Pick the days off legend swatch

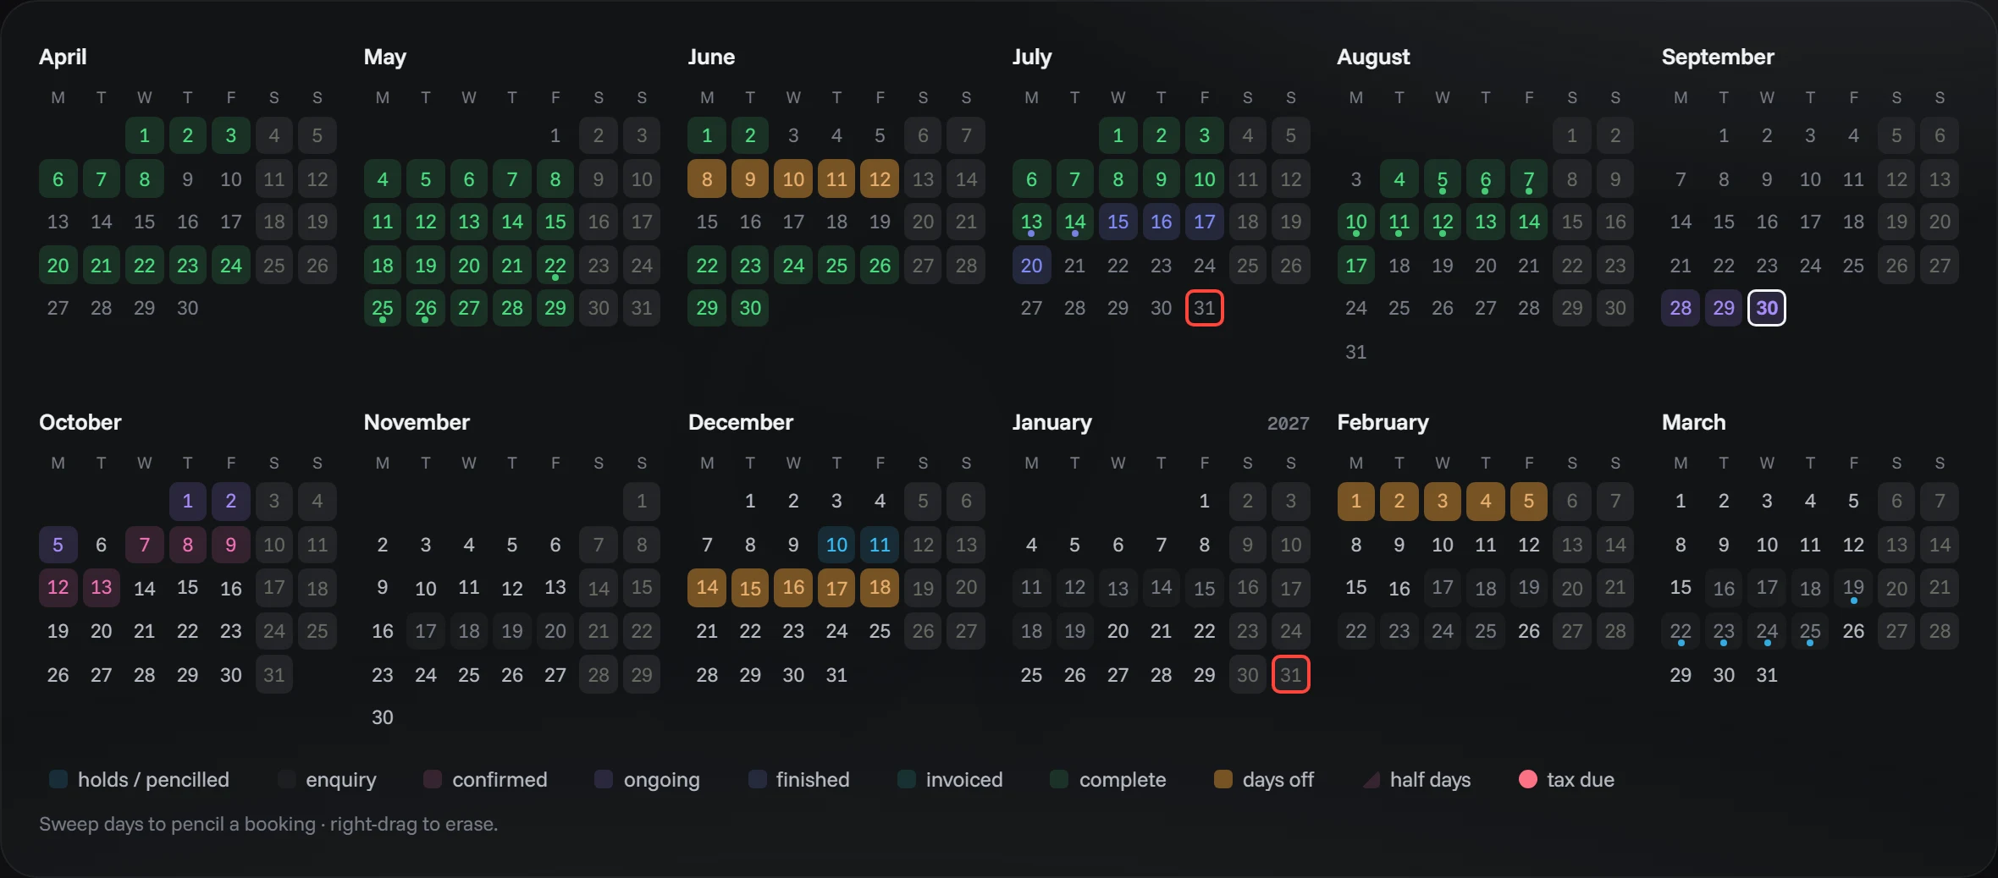tap(1223, 779)
